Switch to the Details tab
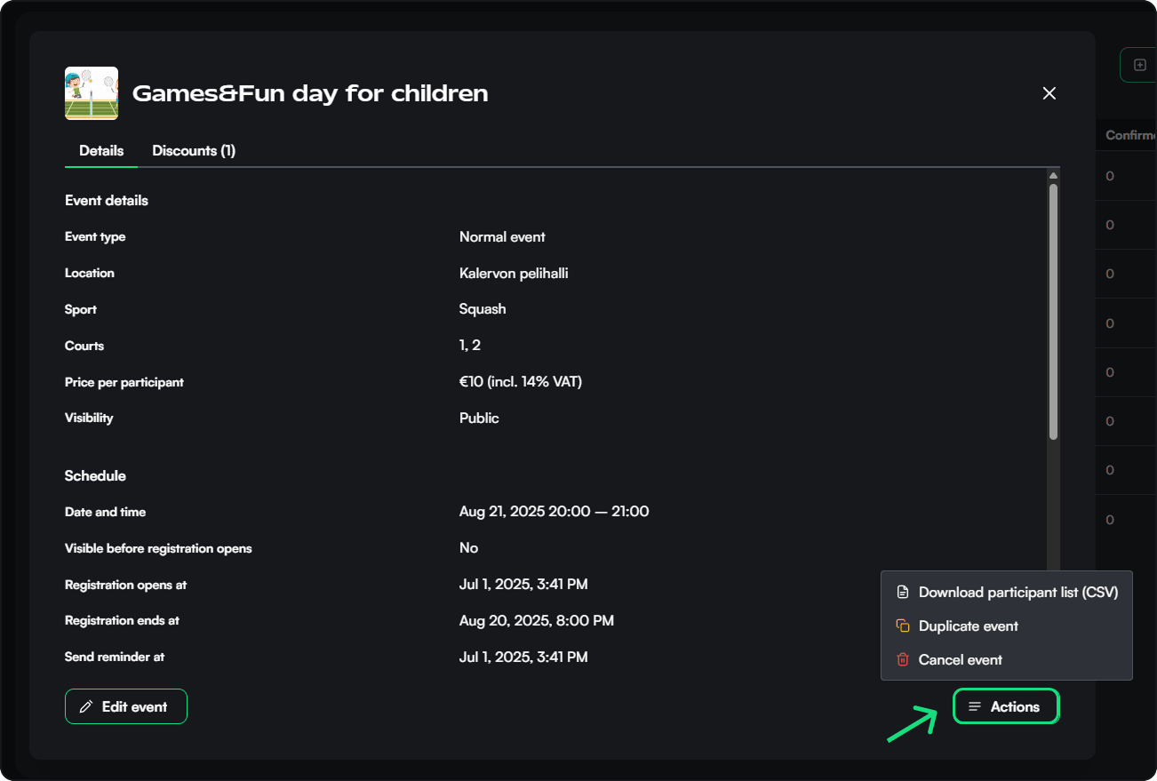Screen dimensions: 1157x781 pos(101,151)
